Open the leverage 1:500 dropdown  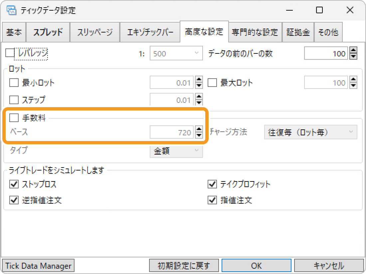click(176, 53)
